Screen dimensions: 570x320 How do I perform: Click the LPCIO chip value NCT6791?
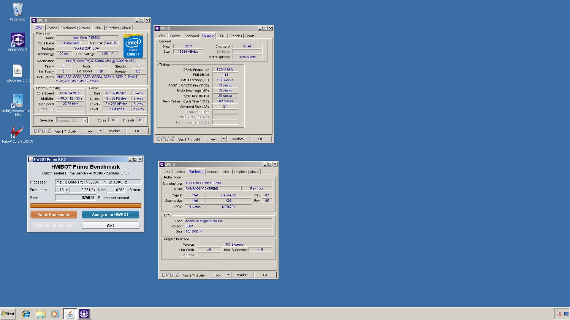(228, 207)
